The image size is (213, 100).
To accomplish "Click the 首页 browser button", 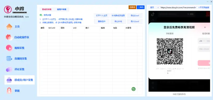I will point(152,8).
